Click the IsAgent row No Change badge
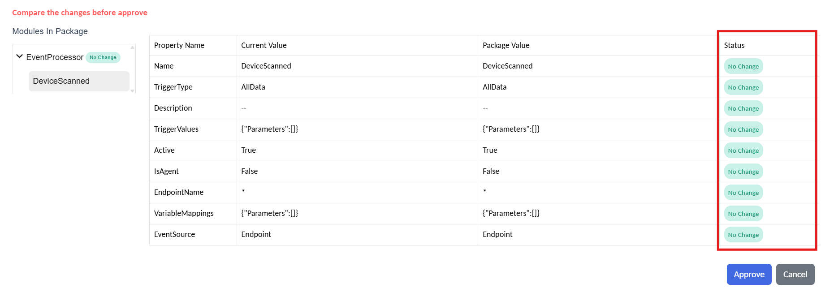 coord(743,172)
